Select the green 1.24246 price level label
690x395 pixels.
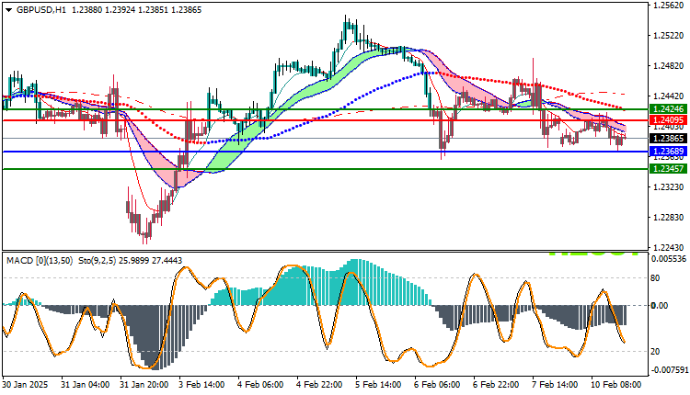tap(668, 109)
